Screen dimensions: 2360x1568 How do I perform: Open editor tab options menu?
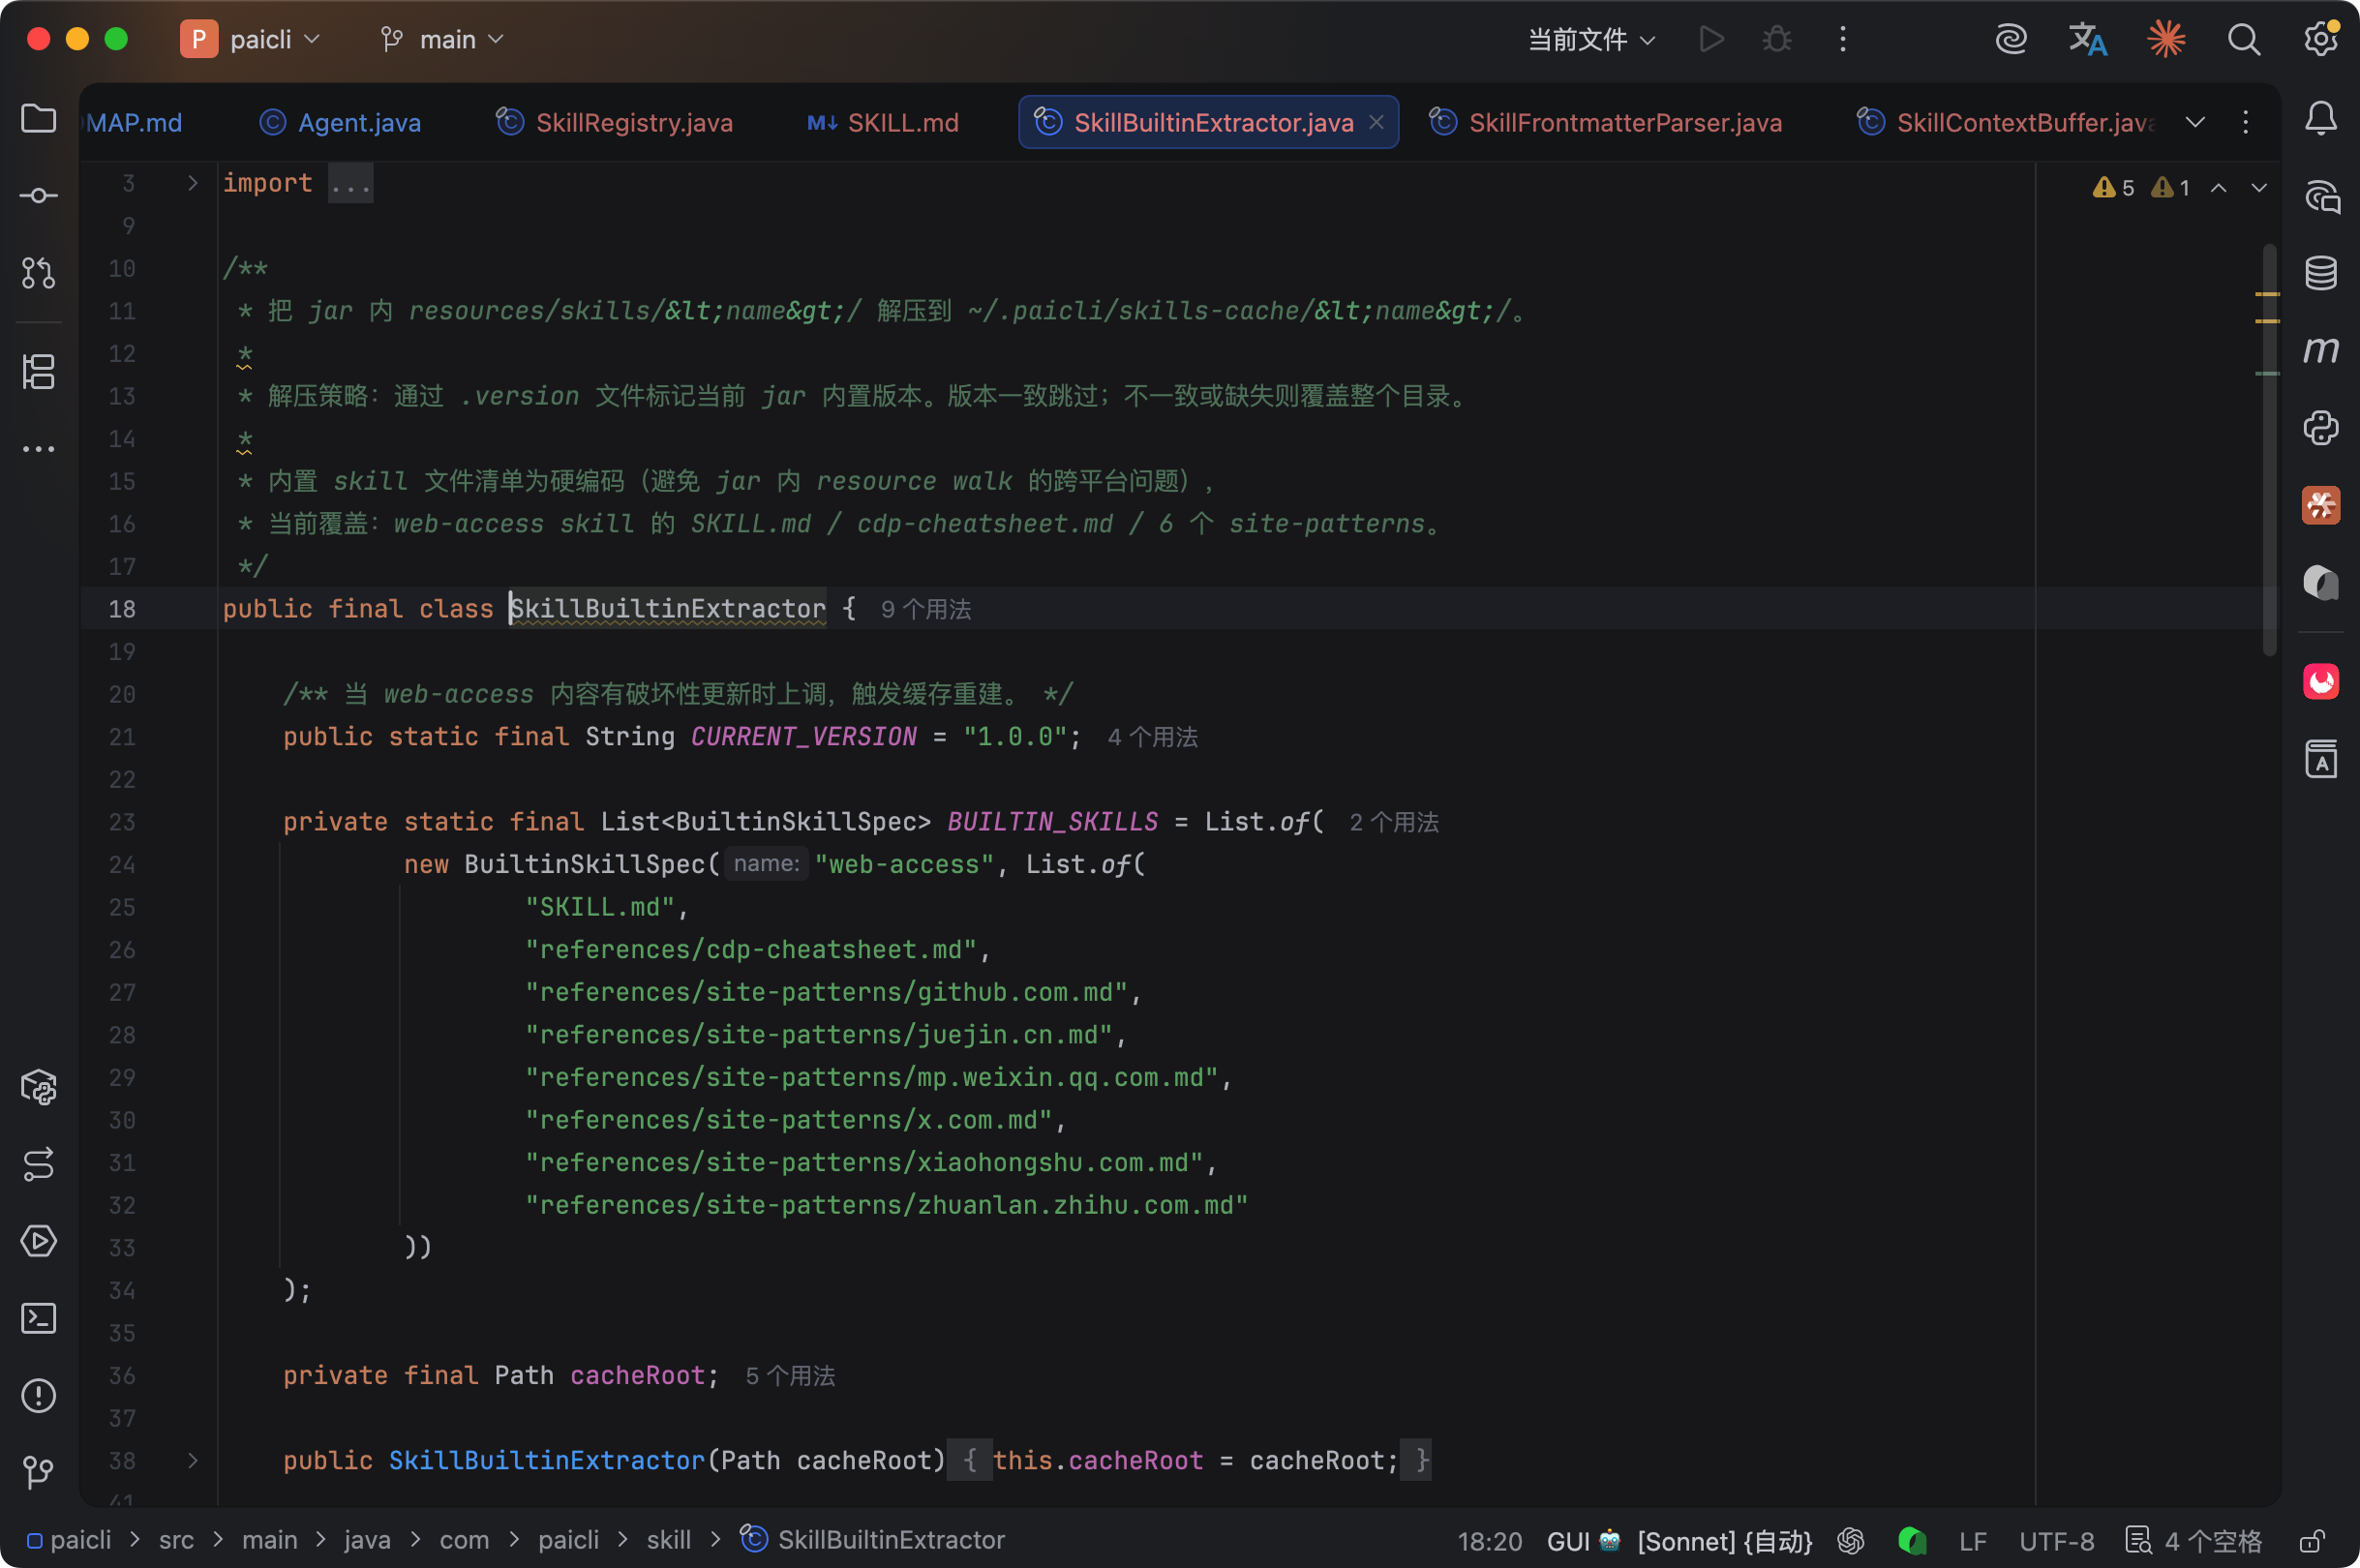click(x=2246, y=122)
